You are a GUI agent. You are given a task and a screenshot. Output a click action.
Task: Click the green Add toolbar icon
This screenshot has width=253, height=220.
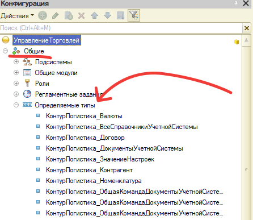point(43,15)
